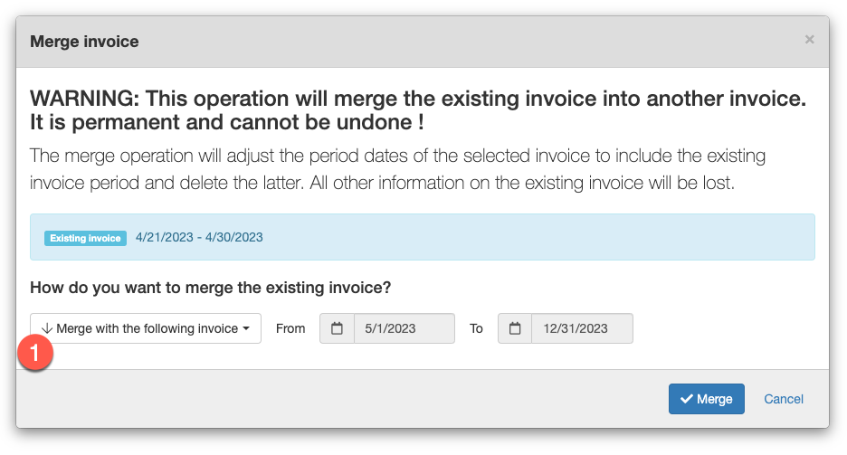847x455 pixels.
Task: Click the merge question heading
Action: (210, 287)
